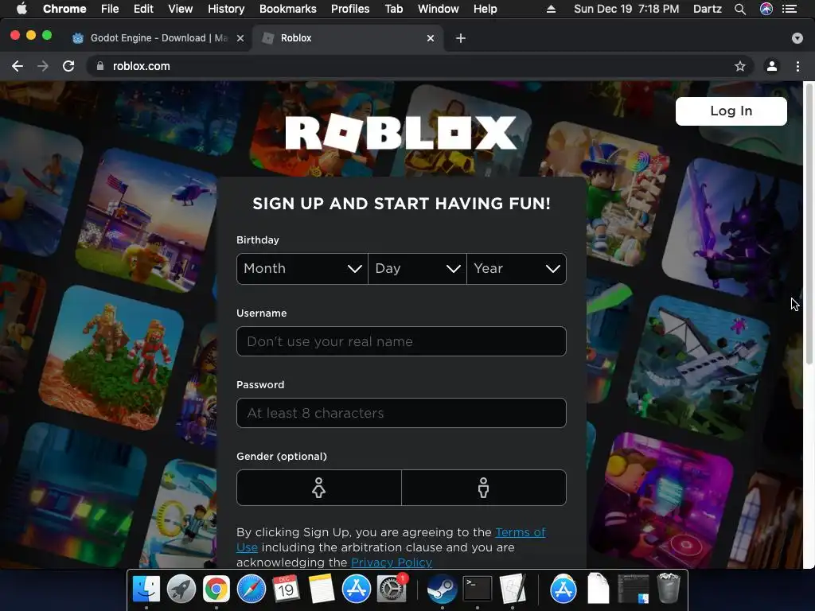Click the Roblox logo
Viewport: 815px width, 611px height.
[401, 133]
